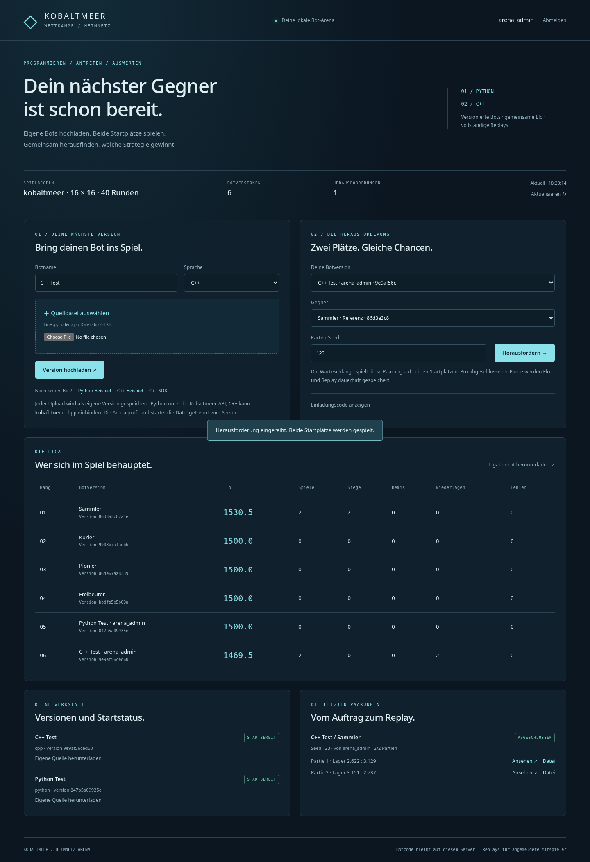Download the league report via Ligabericht herunterladen
The width and height of the screenshot is (590, 862).
click(522, 465)
